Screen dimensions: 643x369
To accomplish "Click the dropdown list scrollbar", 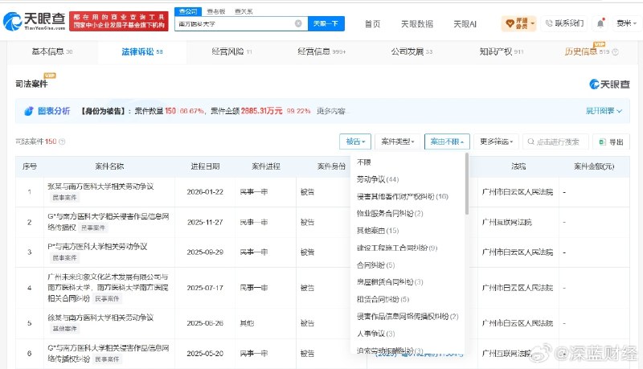I will pos(467,183).
